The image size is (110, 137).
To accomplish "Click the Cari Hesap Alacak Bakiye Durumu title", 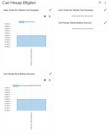I will [75, 23].
